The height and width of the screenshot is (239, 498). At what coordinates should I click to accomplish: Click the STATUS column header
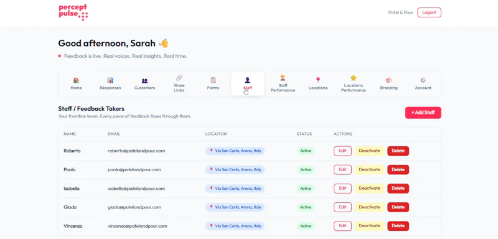point(304,134)
